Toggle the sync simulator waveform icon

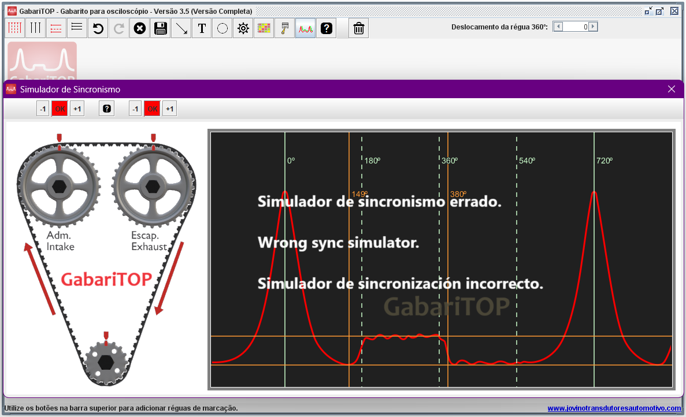click(x=305, y=28)
